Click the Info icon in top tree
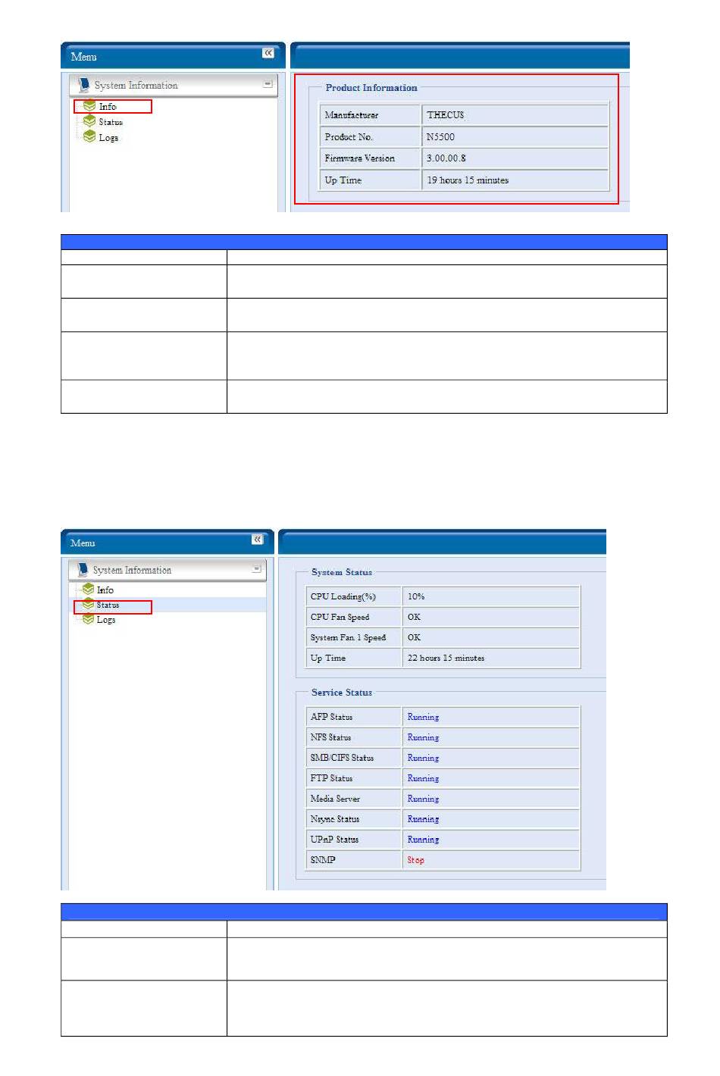This screenshot has width=720, height=1076. pyautogui.click(x=89, y=106)
